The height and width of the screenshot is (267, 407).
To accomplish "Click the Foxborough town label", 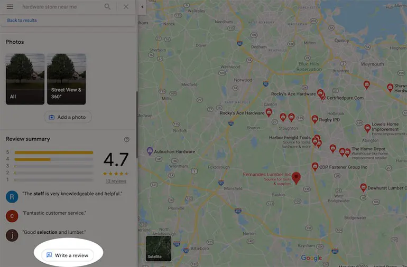I will pos(218,167).
